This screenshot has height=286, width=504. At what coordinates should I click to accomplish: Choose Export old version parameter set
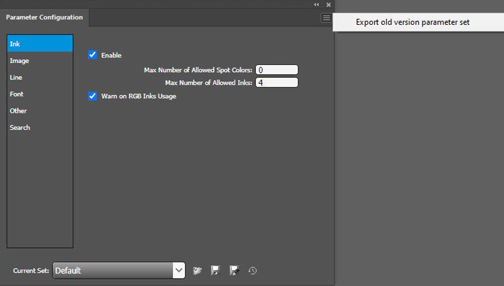point(413,22)
